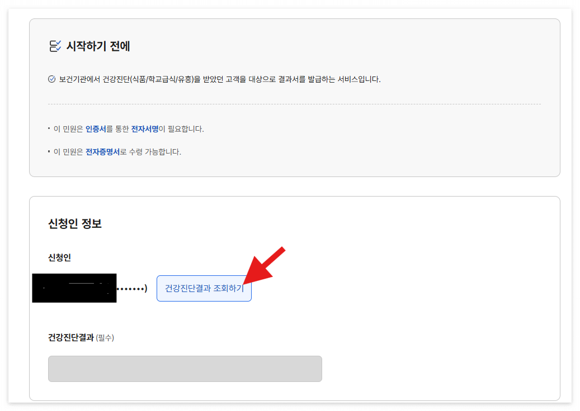Click the masked dots after the applicant name
580x411 pixels.
pos(131,288)
